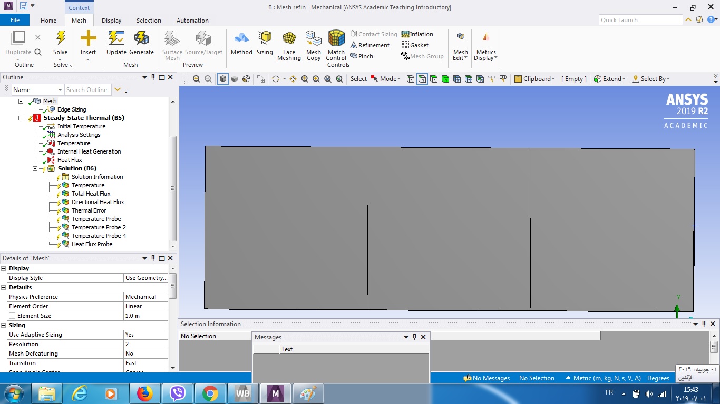Add a Pinch control
The width and height of the screenshot is (720, 404).
click(362, 56)
